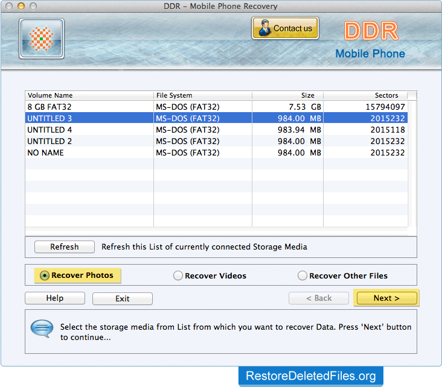
Task: Click the RestoreDeletedFiles.org link
Action: click(x=310, y=376)
